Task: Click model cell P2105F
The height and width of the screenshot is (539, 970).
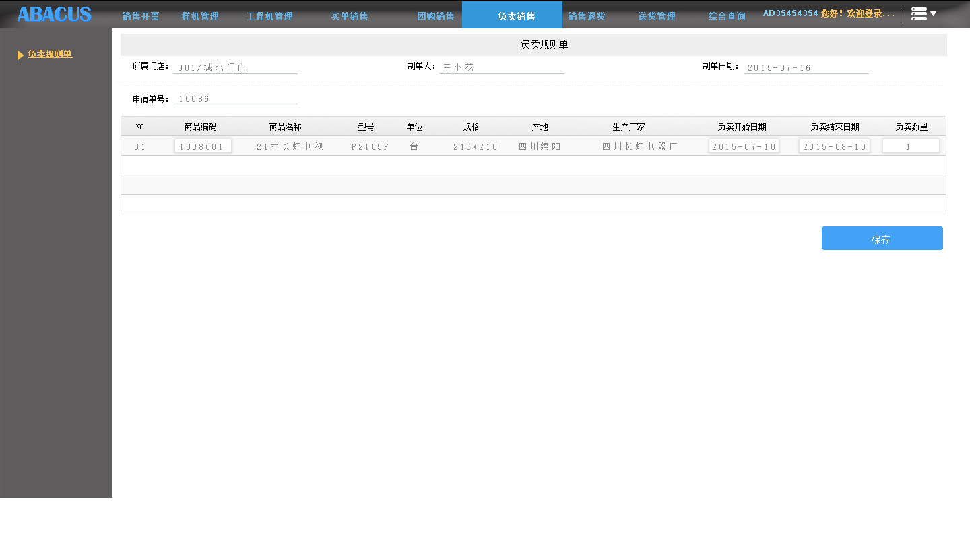Action: click(370, 146)
